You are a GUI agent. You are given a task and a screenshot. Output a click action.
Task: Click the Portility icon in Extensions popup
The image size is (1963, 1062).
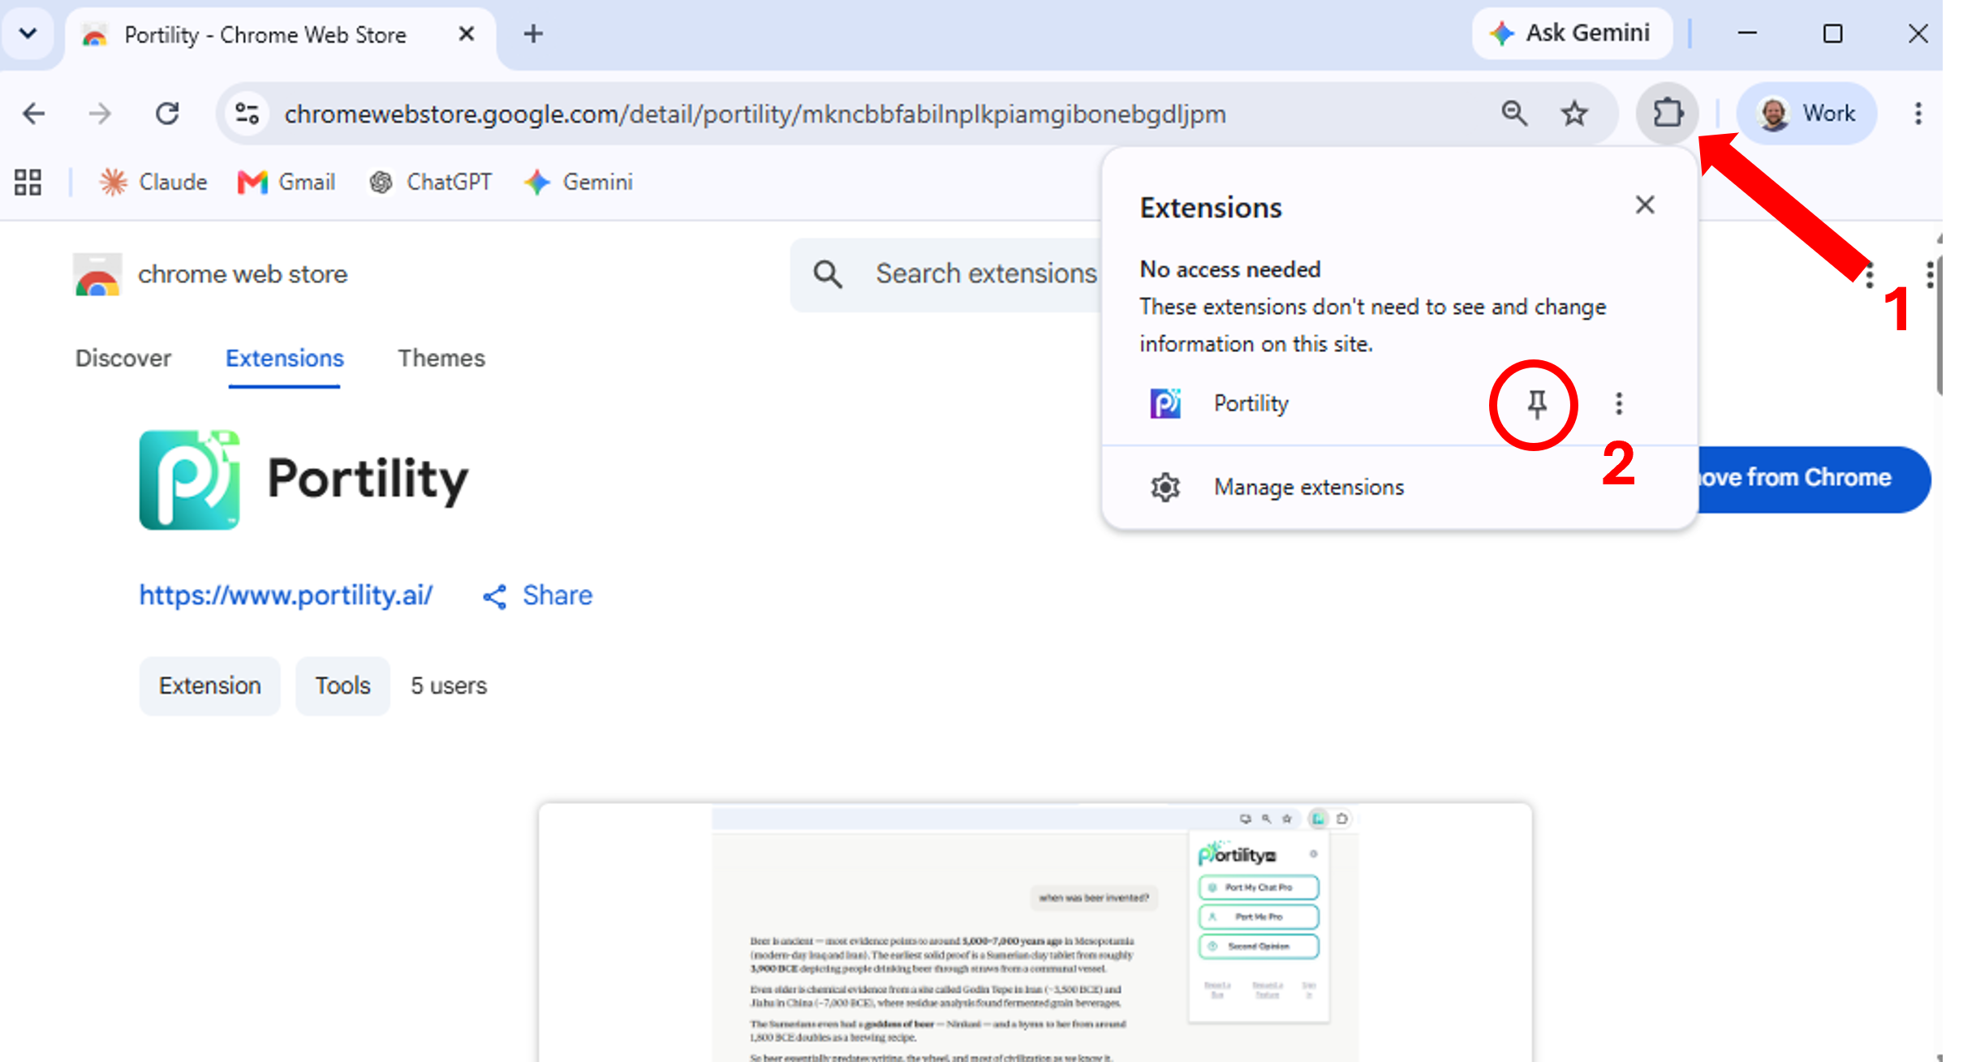(1165, 403)
